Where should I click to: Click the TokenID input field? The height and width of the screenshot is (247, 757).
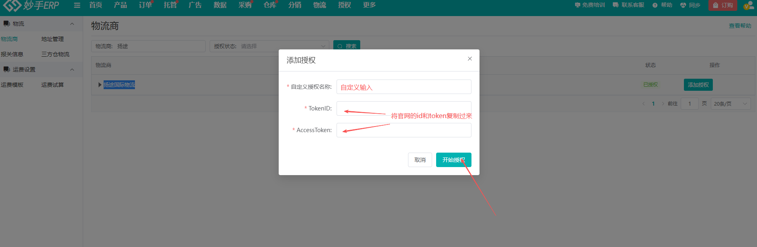coord(404,108)
